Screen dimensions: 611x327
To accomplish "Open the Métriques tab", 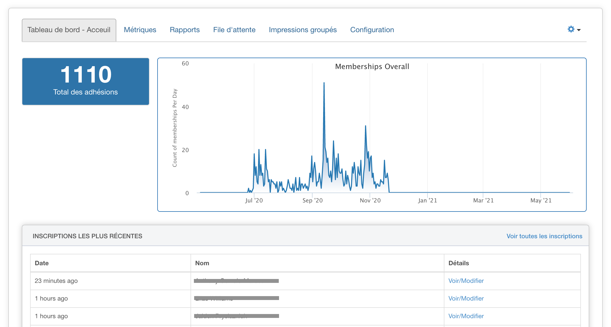I will 140,30.
